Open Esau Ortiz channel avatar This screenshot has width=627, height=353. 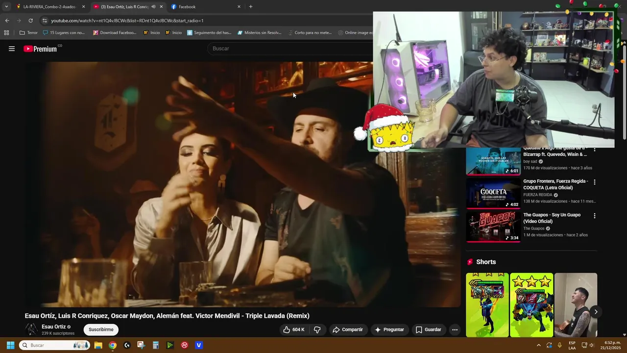tap(31, 329)
